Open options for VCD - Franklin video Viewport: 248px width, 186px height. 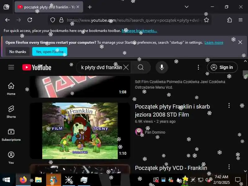pos(229,167)
